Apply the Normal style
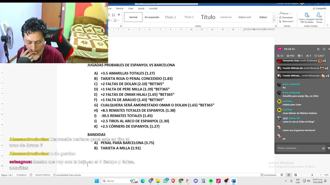This screenshot has width=330, height=185. tap(133, 17)
